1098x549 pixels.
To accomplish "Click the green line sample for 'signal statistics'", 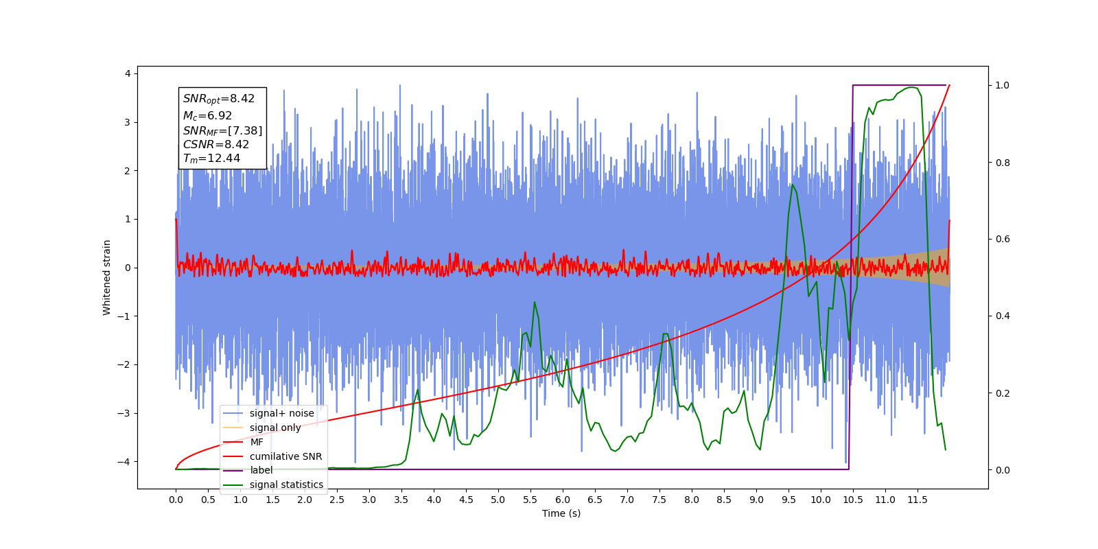I will (x=234, y=484).
